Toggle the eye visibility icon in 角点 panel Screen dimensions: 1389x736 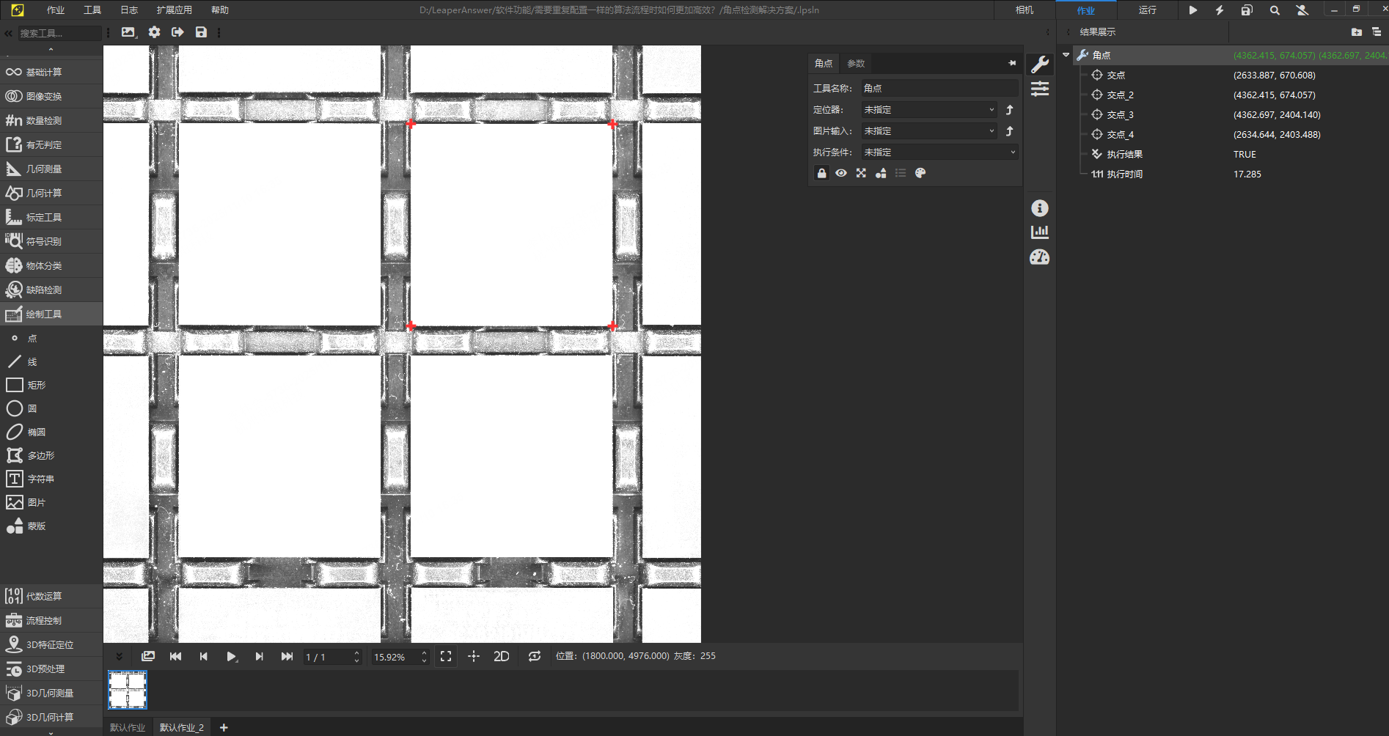click(841, 173)
